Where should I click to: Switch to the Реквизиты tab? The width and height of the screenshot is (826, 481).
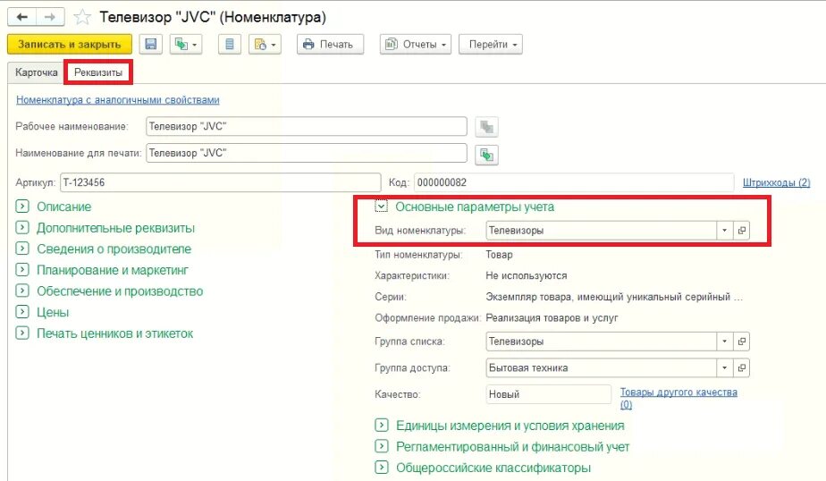coord(98,72)
